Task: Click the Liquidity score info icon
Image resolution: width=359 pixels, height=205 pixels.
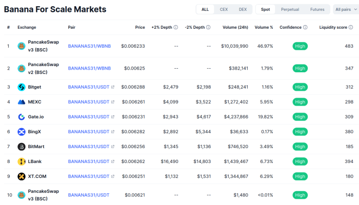Action: pyautogui.click(x=351, y=27)
